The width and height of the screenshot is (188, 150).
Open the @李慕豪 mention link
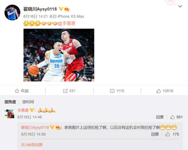pyautogui.click(x=67, y=23)
